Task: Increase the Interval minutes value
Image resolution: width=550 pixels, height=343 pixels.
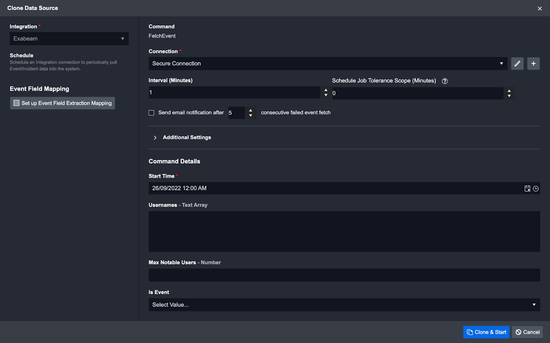Action: 326,90
